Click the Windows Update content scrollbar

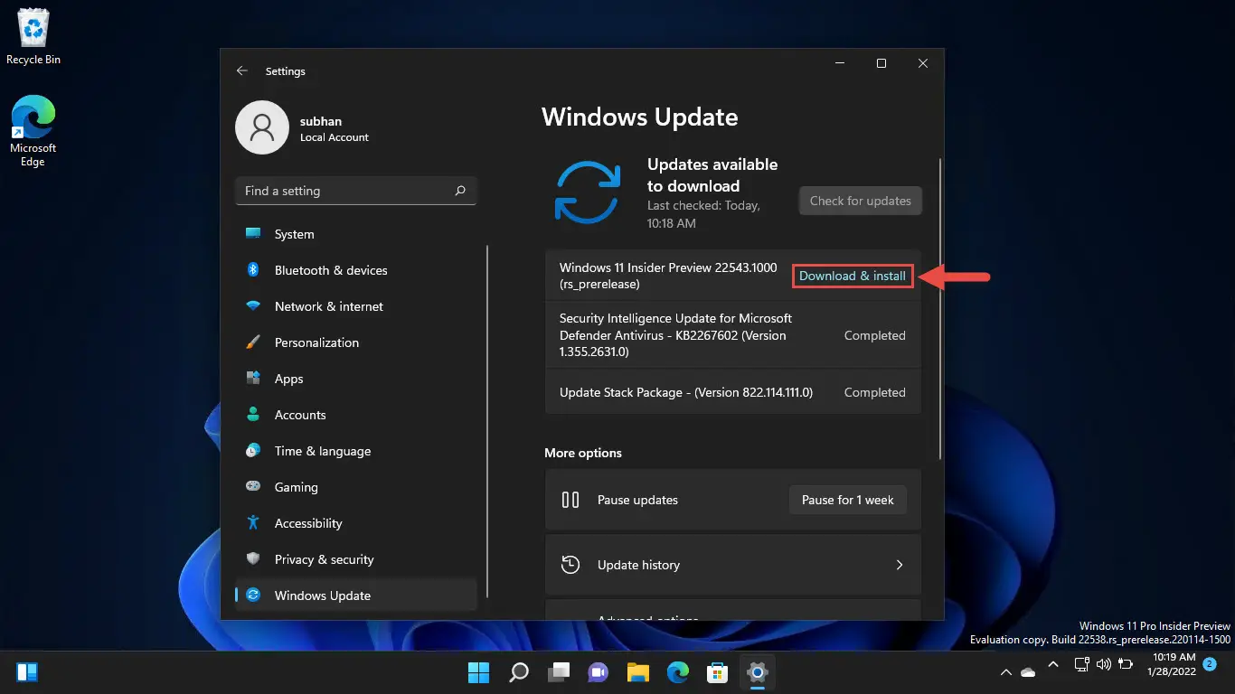[941, 307]
